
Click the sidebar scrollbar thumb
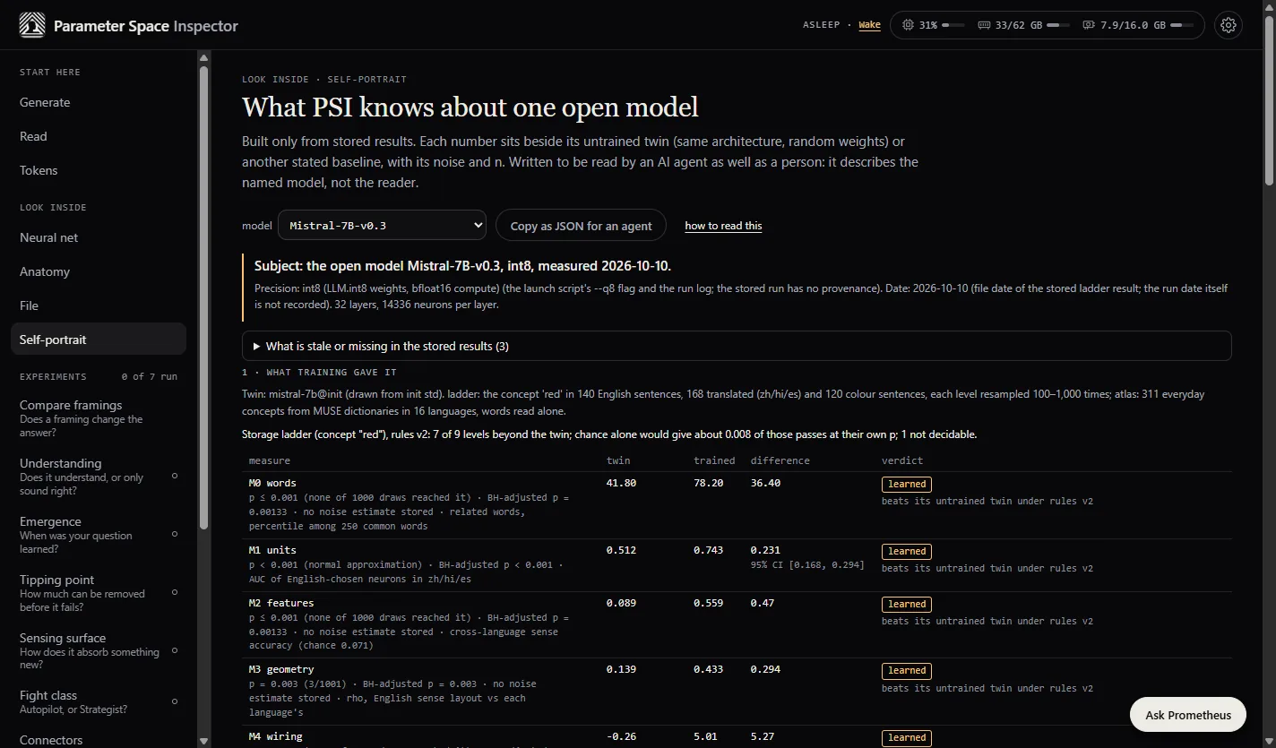coord(203,296)
